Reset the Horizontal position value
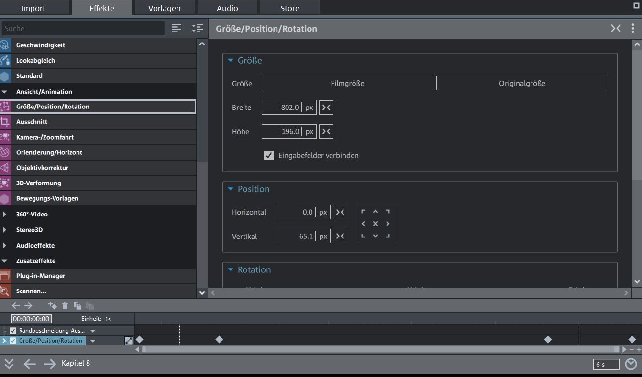Image resolution: width=642 pixels, height=377 pixels. [x=340, y=212]
